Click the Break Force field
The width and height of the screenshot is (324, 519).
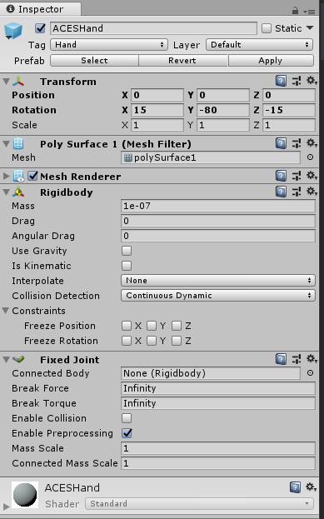pos(218,388)
